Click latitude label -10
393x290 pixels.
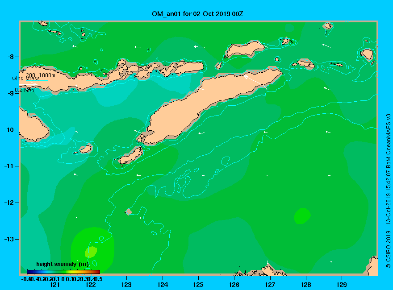(9, 130)
